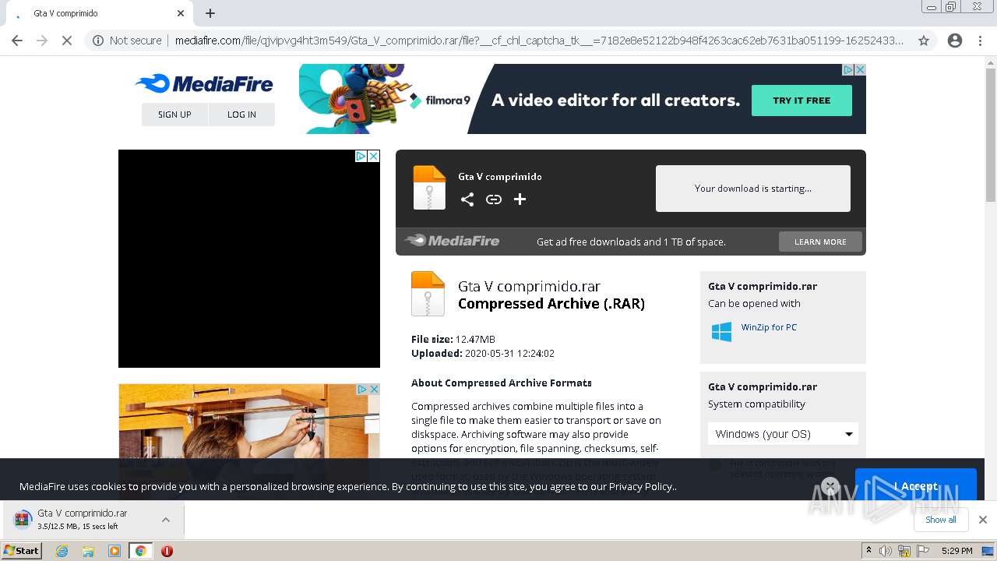
Task: Click the 5:29 PM clock
Action: tap(957, 551)
